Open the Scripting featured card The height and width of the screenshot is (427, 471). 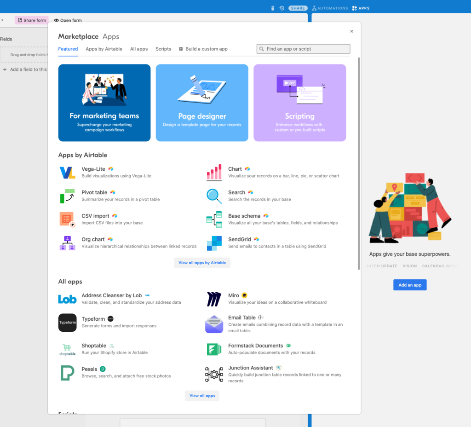pyautogui.click(x=300, y=103)
